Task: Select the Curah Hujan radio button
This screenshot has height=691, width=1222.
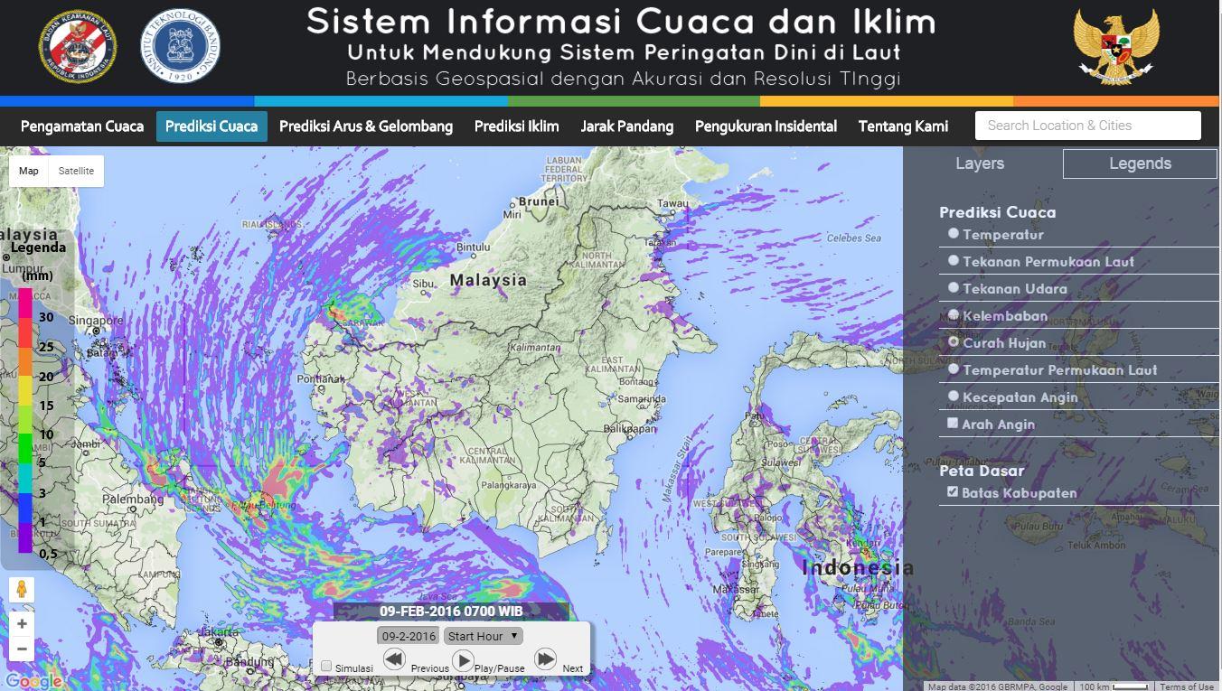Action: coord(954,341)
